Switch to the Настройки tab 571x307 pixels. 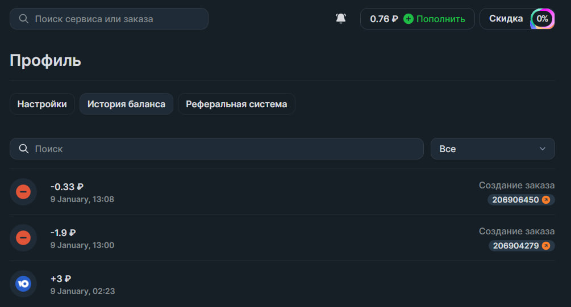[x=42, y=104]
